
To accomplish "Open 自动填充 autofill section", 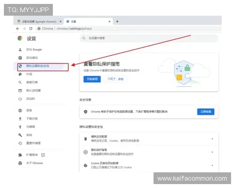I will 32,58.
